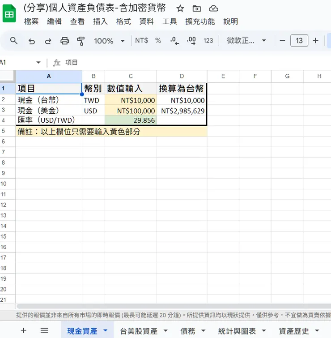The height and width of the screenshot is (338, 331).
Task: Undo the last action
Action: tap(32, 41)
